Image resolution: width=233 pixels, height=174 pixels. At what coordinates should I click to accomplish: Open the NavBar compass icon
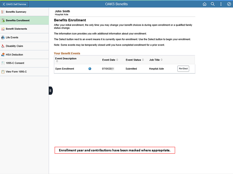click(229, 4)
